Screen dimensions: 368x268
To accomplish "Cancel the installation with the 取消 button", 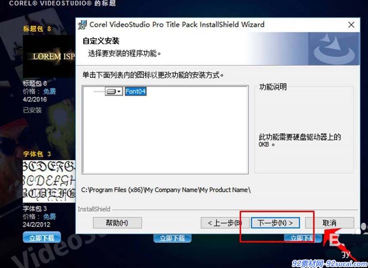I will (329, 223).
